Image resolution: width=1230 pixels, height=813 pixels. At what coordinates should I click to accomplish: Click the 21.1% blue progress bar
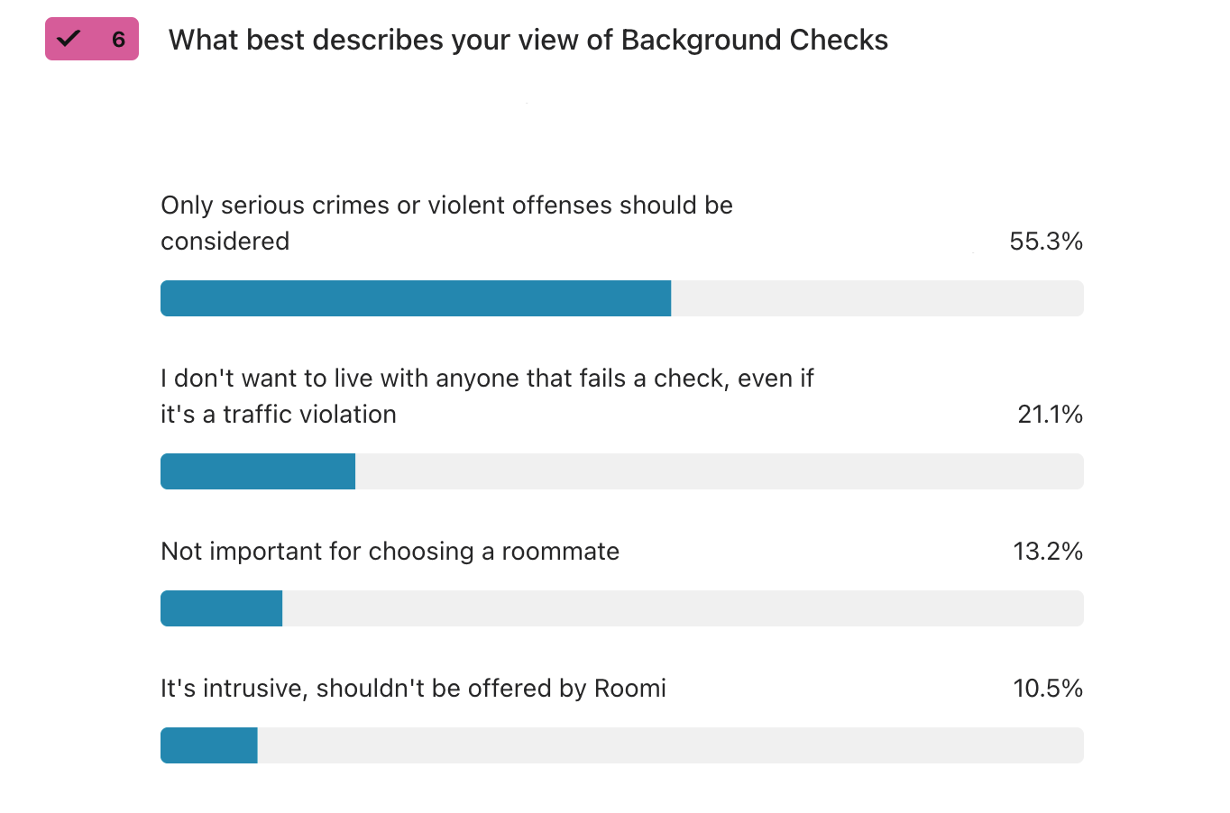click(258, 471)
